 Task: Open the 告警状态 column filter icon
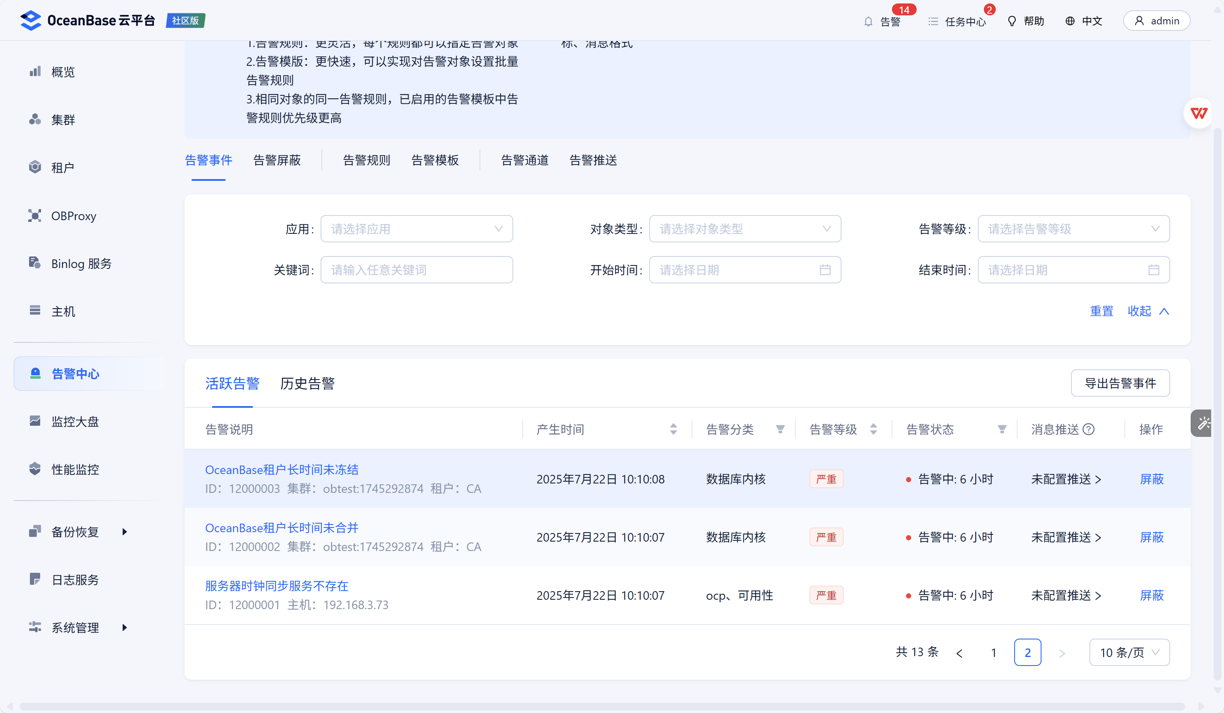point(1001,429)
